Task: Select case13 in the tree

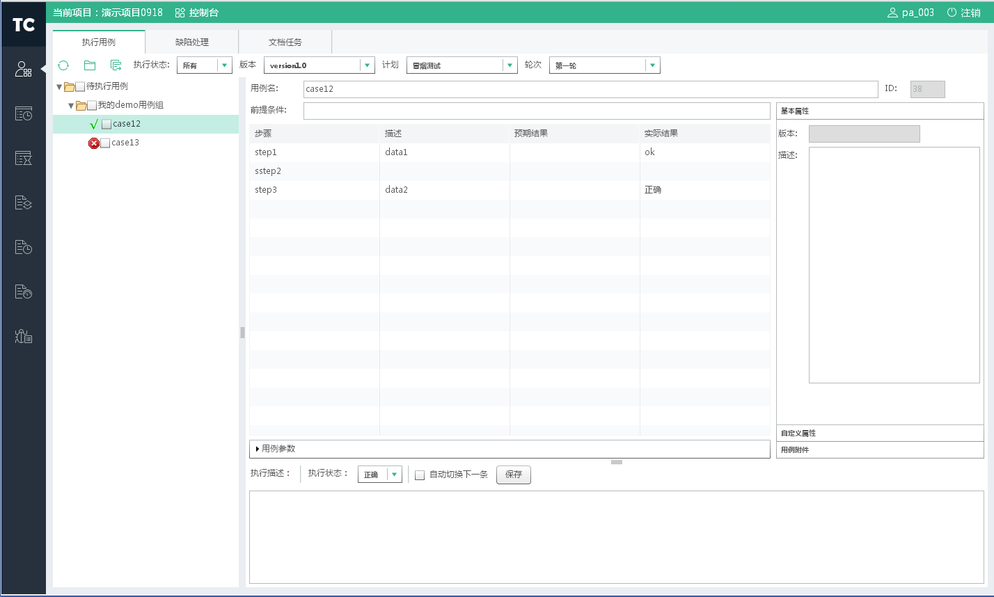Action: point(125,143)
